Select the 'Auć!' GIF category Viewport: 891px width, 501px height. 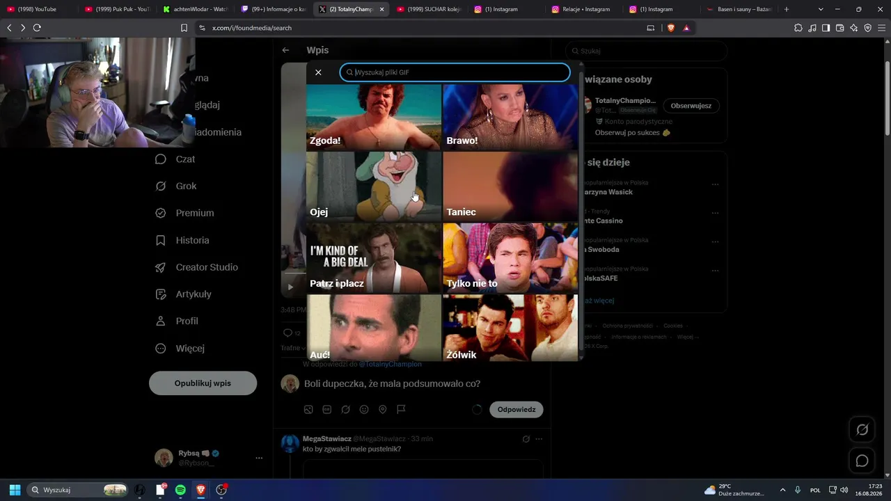(374, 328)
